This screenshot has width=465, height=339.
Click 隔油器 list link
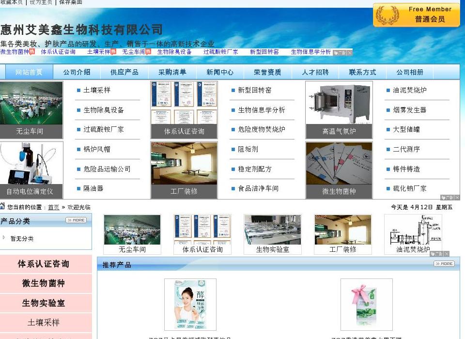click(93, 188)
